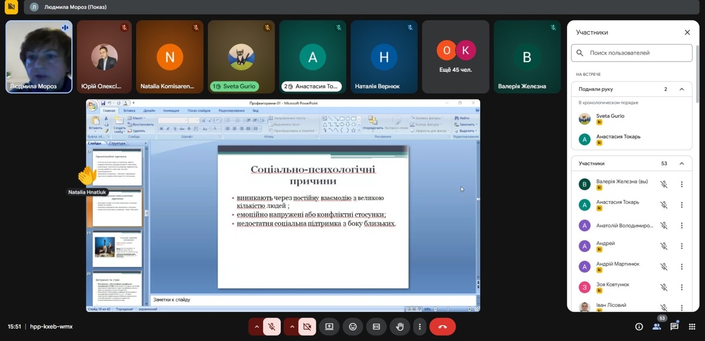Open the activities grid icon
Screen dimensions: 705x341
coord(692,326)
